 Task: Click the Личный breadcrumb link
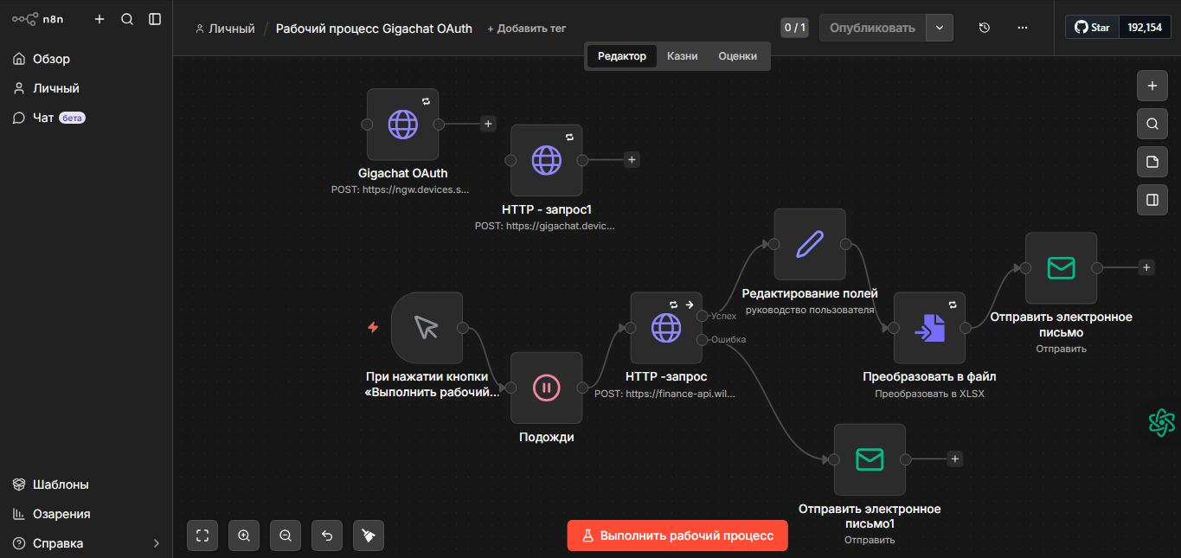click(226, 29)
